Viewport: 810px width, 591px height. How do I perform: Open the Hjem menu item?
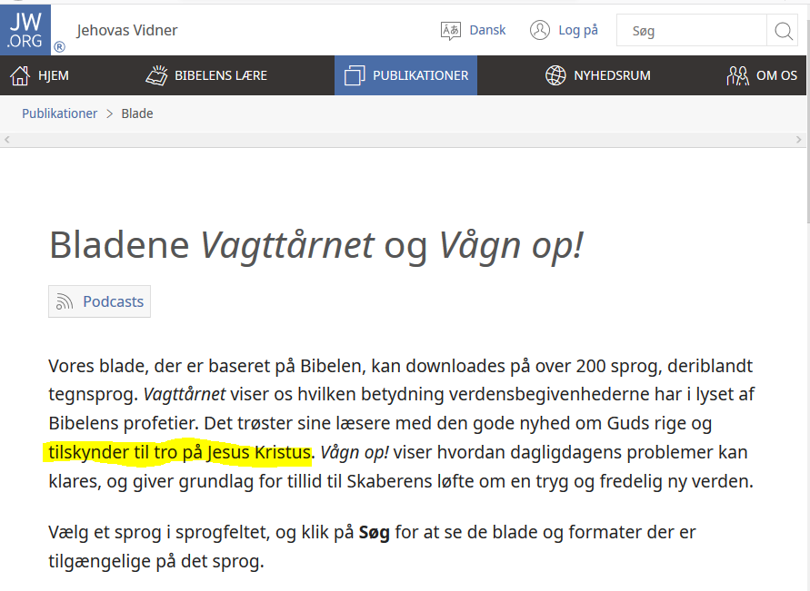(x=40, y=75)
